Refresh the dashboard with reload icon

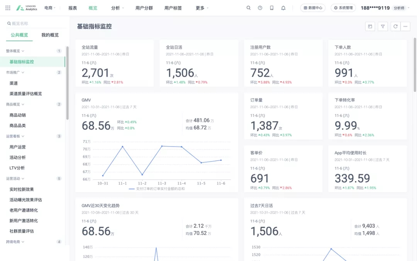pos(395,26)
